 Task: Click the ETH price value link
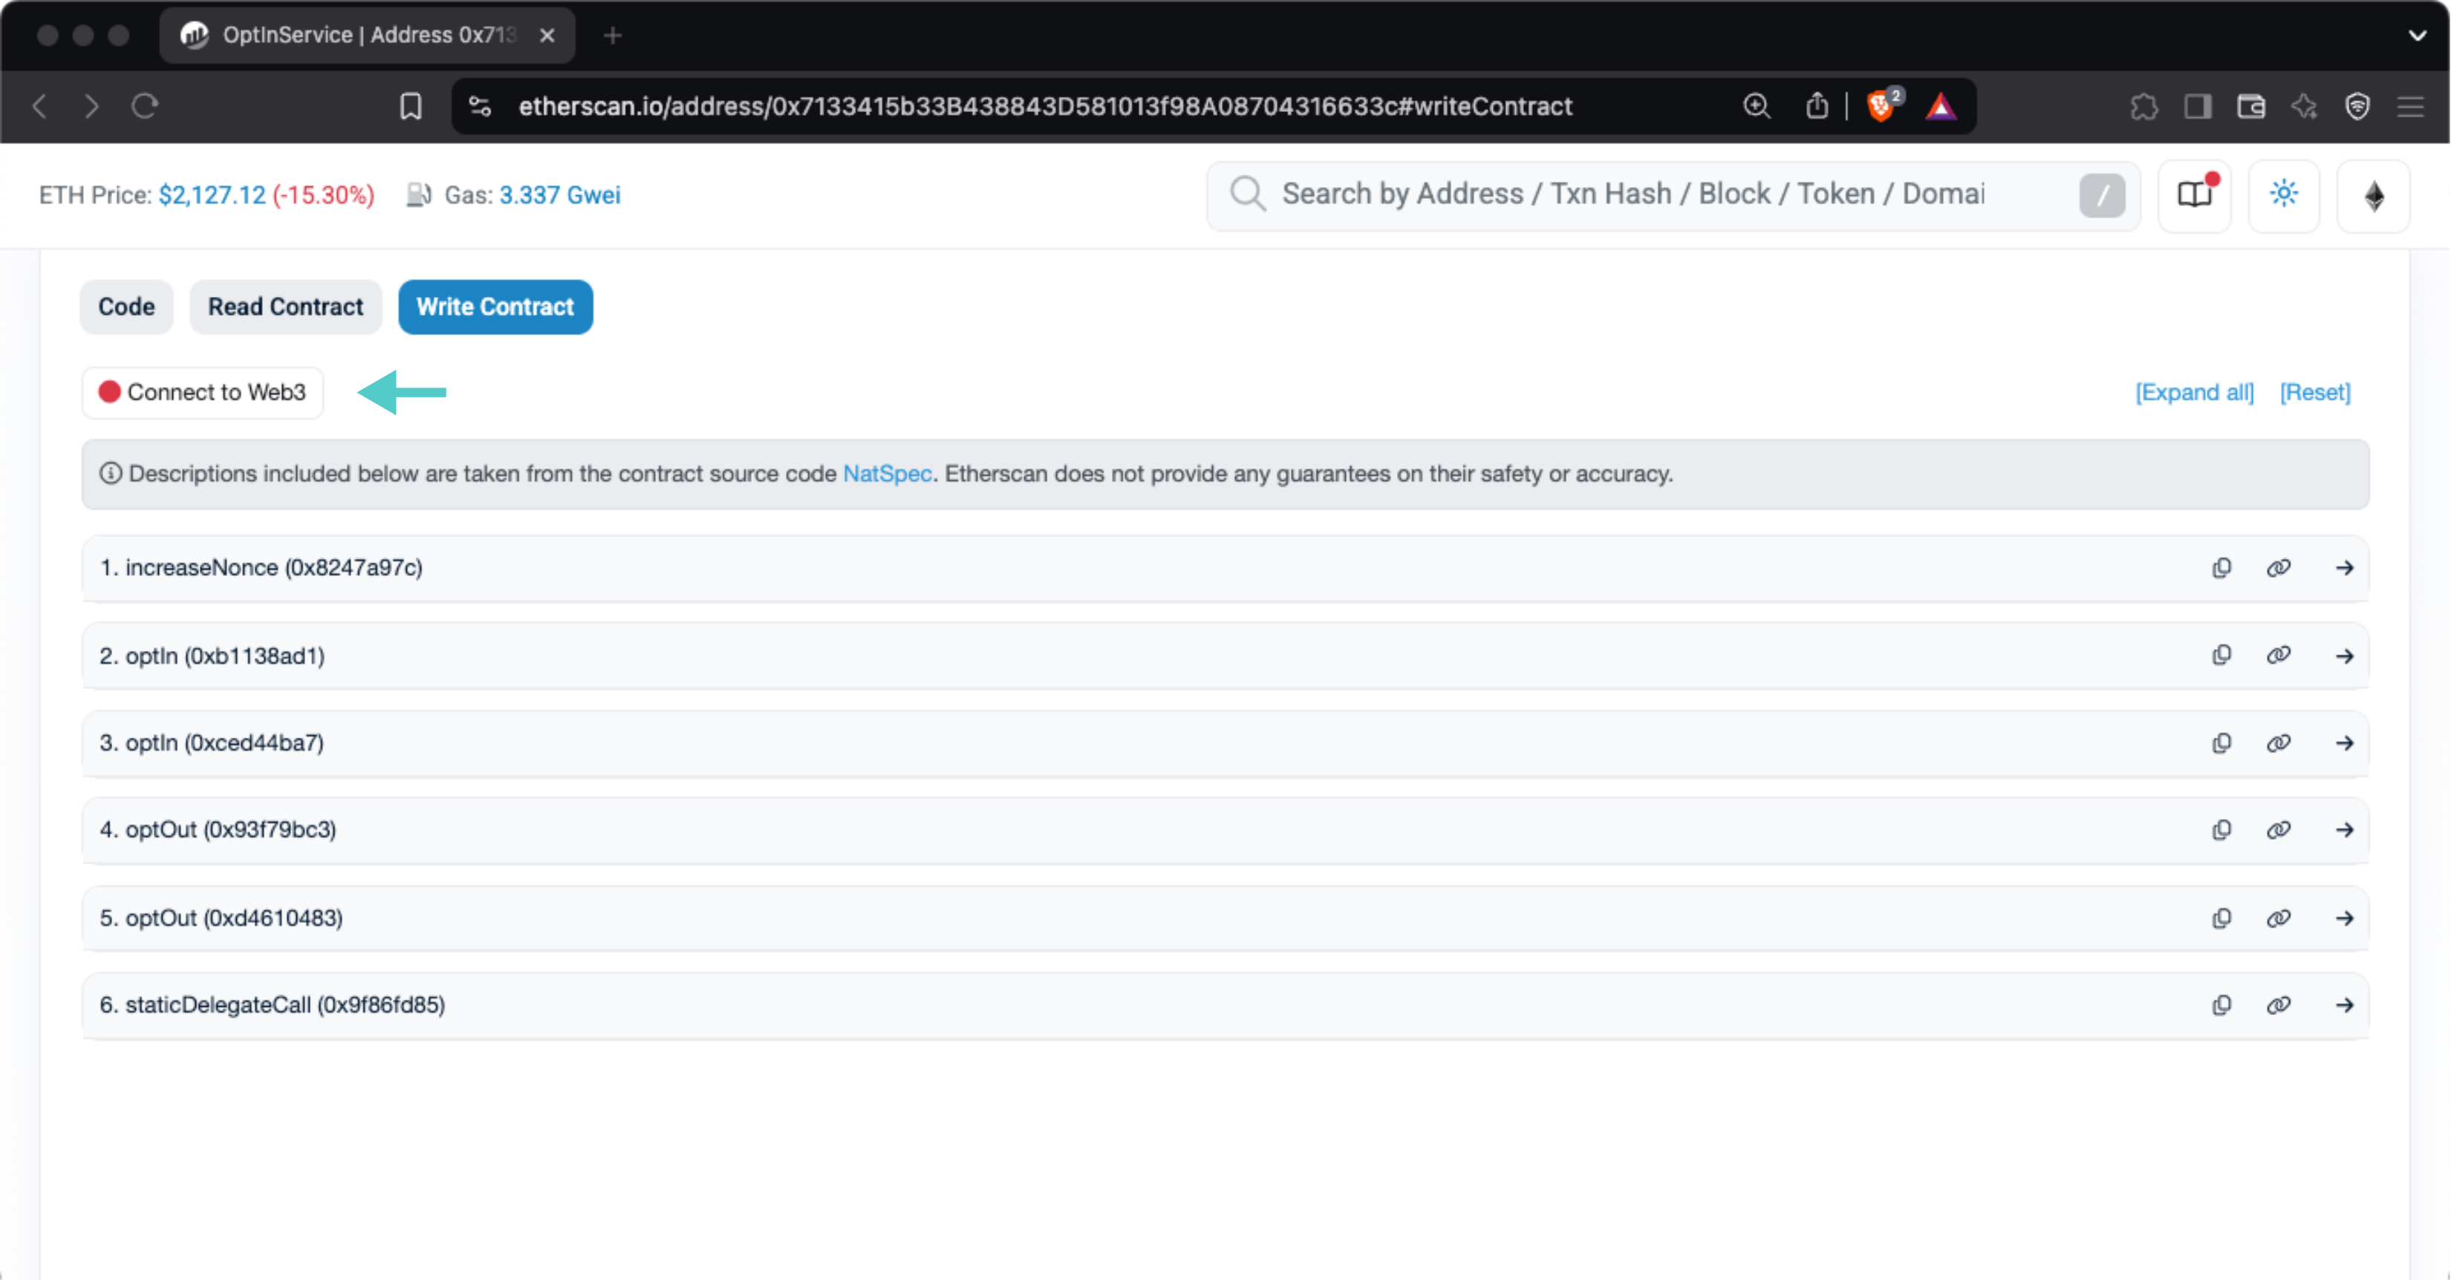(212, 195)
